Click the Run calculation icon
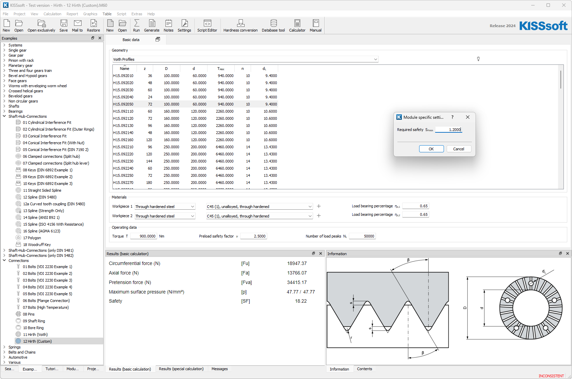Screen dimensions: 572x379 point(136,25)
